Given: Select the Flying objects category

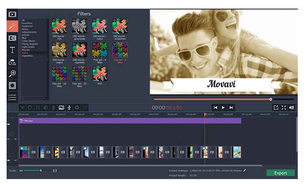Looking at the screenshot, I should (30, 44).
